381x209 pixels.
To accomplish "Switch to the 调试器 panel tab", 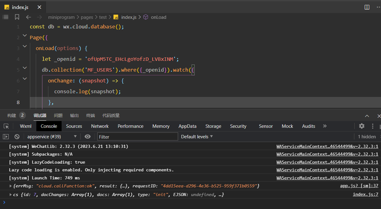I will pos(40,115).
